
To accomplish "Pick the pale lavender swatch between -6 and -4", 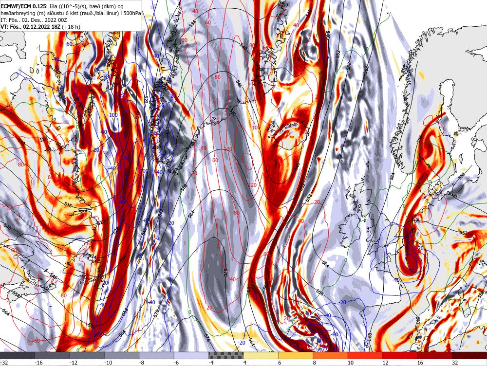I will pos(191,355).
